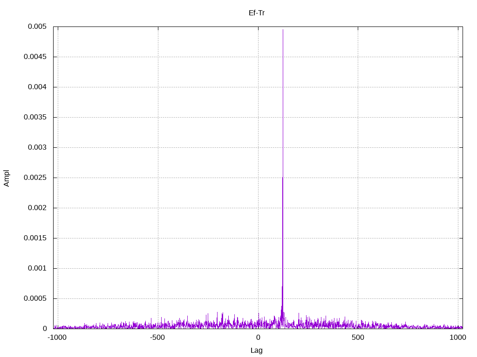This screenshot has height=357, width=477.
Task: Click the y-axis label "Ampl"
Action: point(7,178)
